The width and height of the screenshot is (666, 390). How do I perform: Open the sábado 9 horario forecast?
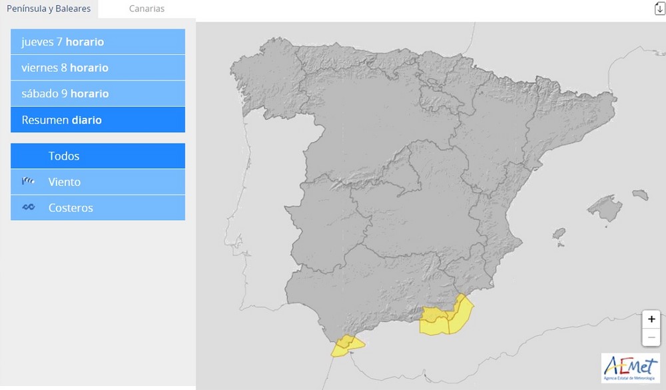click(x=97, y=93)
